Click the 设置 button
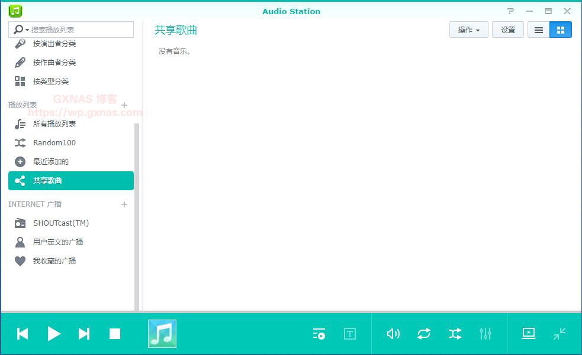582x355 pixels. pos(507,30)
